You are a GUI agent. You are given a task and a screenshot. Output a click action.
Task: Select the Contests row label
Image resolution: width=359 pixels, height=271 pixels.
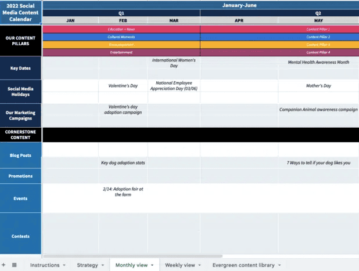click(21, 236)
